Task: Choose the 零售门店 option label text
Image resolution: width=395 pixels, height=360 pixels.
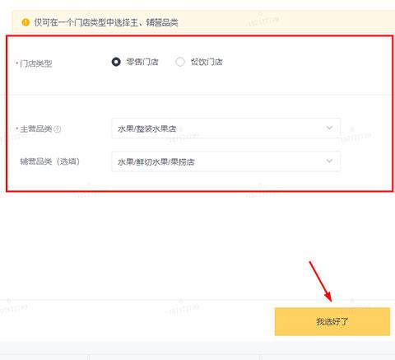Action: [x=142, y=62]
